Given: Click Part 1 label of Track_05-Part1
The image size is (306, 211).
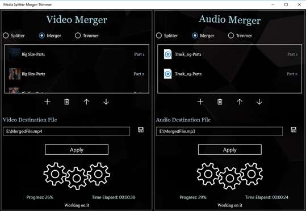Looking at the screenshot, I should coord(292,54).
